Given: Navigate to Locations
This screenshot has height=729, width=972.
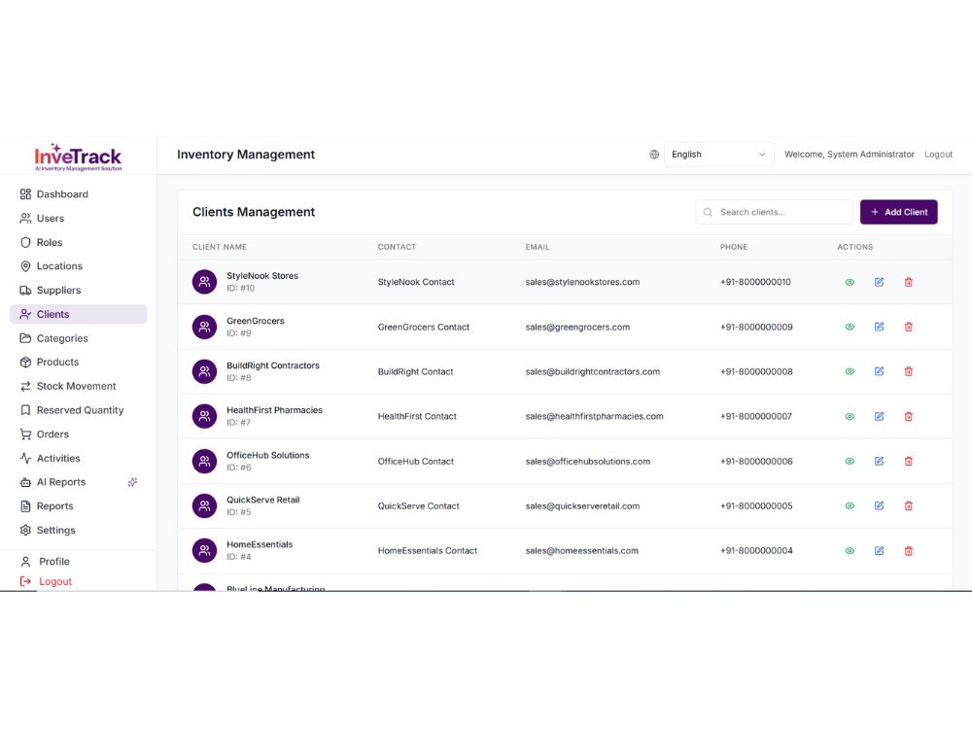Looking at the screenshot, I should click(79, 266).
